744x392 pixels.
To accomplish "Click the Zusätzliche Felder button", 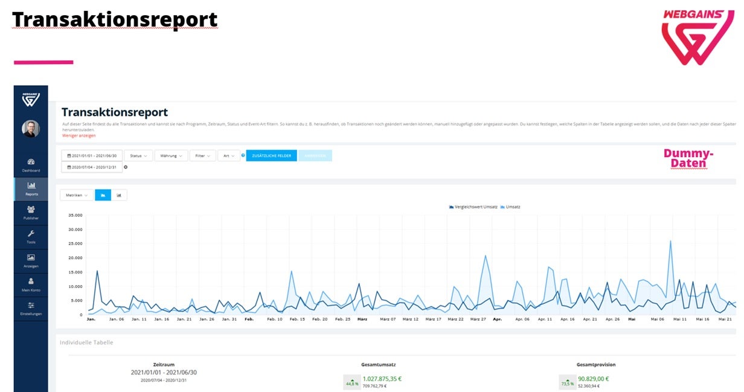I will tap(271, 156).
